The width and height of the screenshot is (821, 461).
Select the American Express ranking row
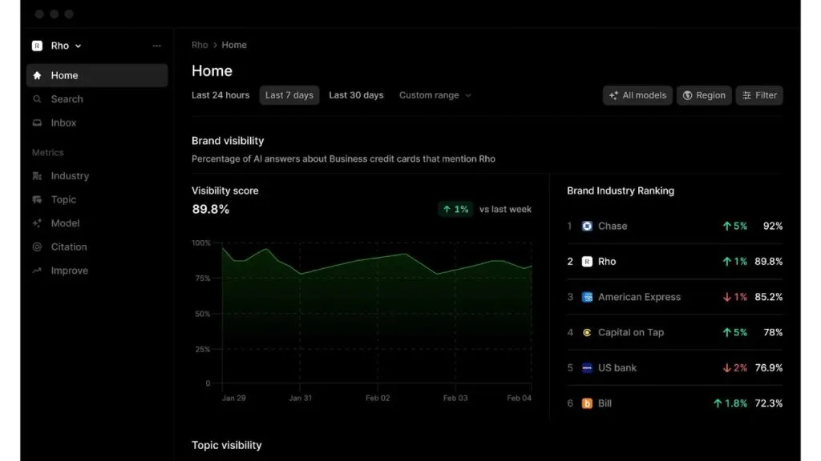(x=674, y=297)
